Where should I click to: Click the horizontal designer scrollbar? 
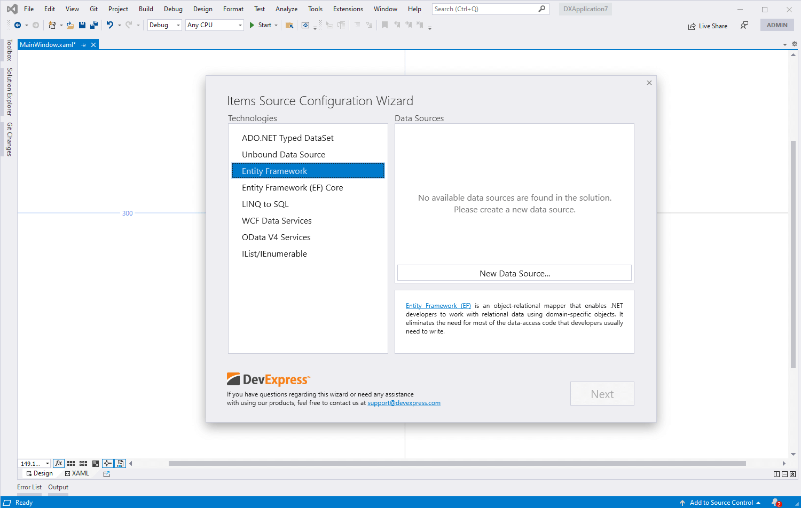457,463
